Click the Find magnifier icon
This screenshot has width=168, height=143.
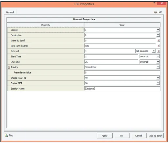[7, 135]
